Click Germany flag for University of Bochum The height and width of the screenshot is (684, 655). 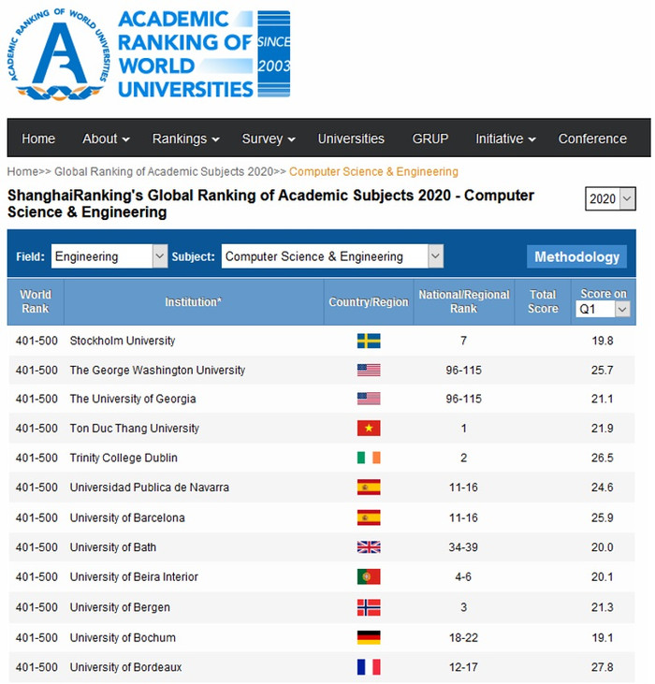(x=369, y=637)
